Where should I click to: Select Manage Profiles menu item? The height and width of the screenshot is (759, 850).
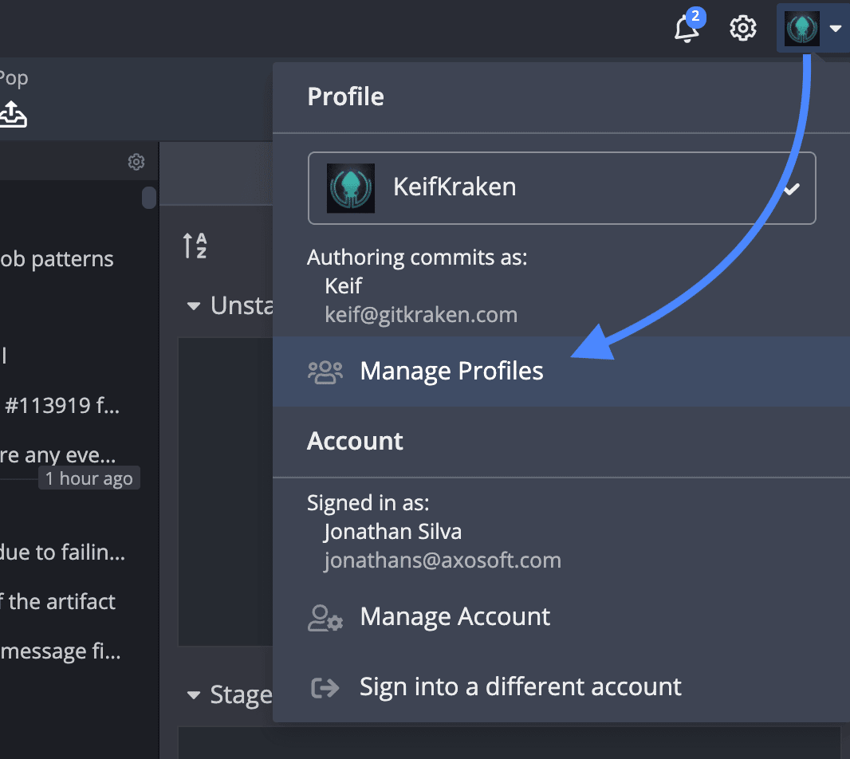[x=451, y=372]
